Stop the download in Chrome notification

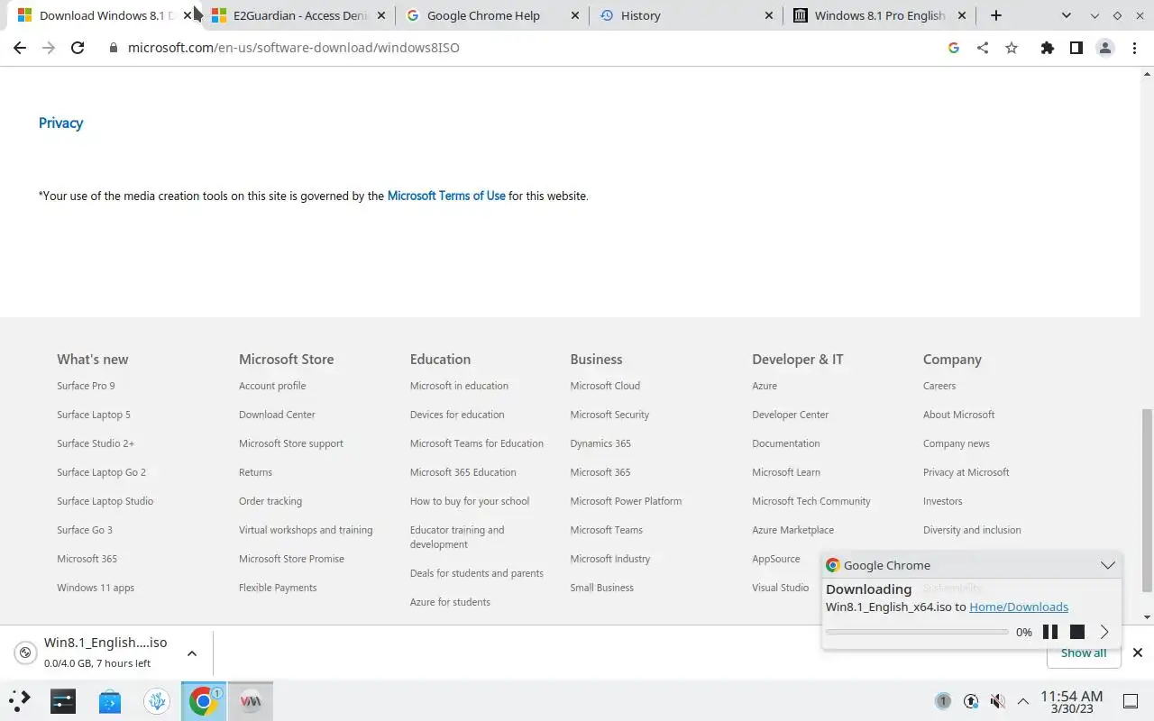(x=1077, y=632)
